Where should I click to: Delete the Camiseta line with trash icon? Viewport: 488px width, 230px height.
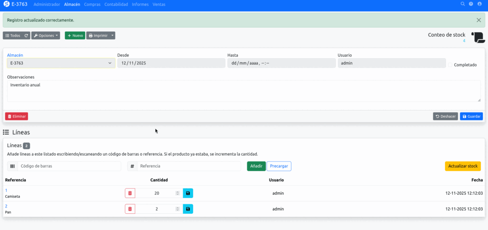coord(130,193)
